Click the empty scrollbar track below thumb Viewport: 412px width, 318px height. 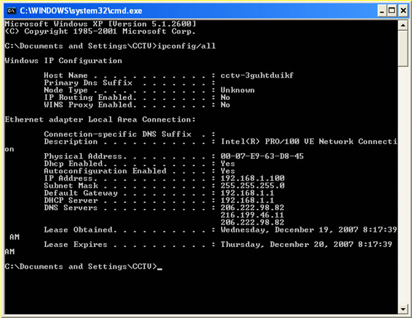(x=403, y=185)
